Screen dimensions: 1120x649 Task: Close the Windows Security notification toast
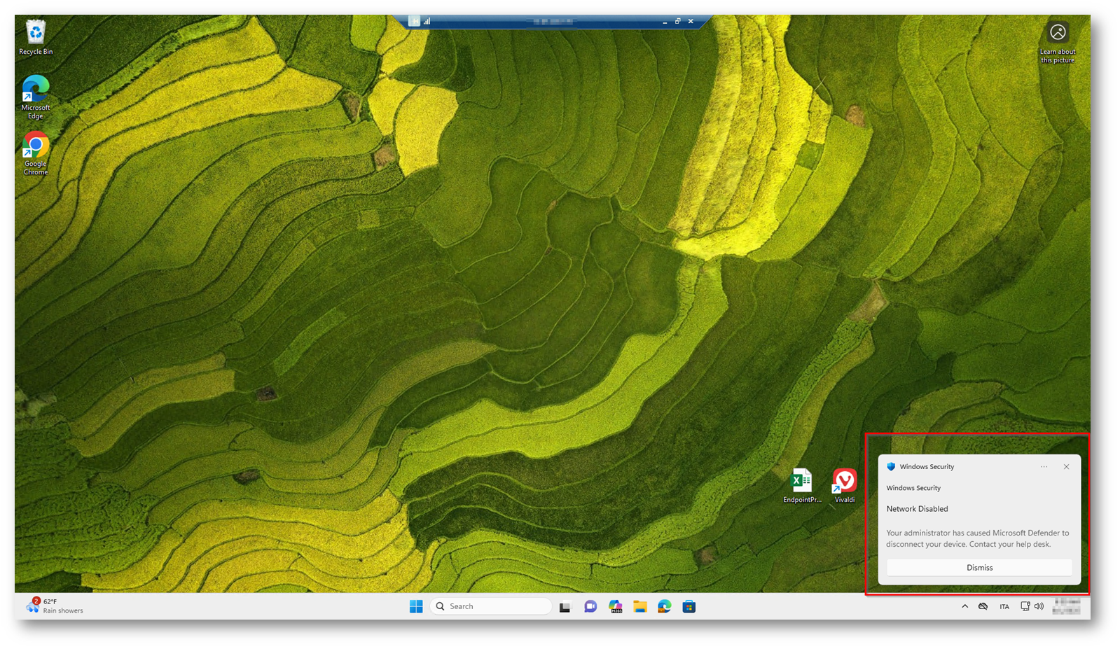click(1066, 467)
